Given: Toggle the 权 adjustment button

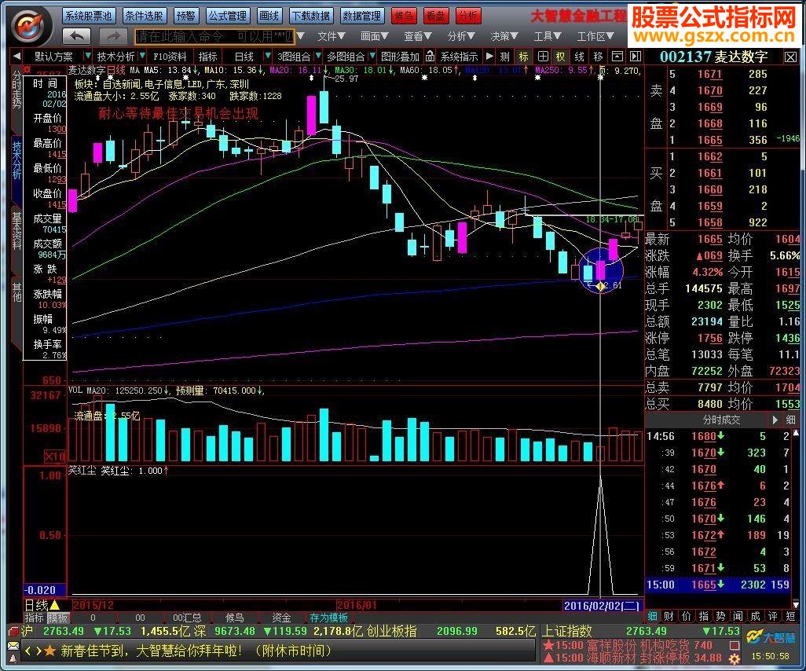Looking at the screenshot, I should 560,57.
